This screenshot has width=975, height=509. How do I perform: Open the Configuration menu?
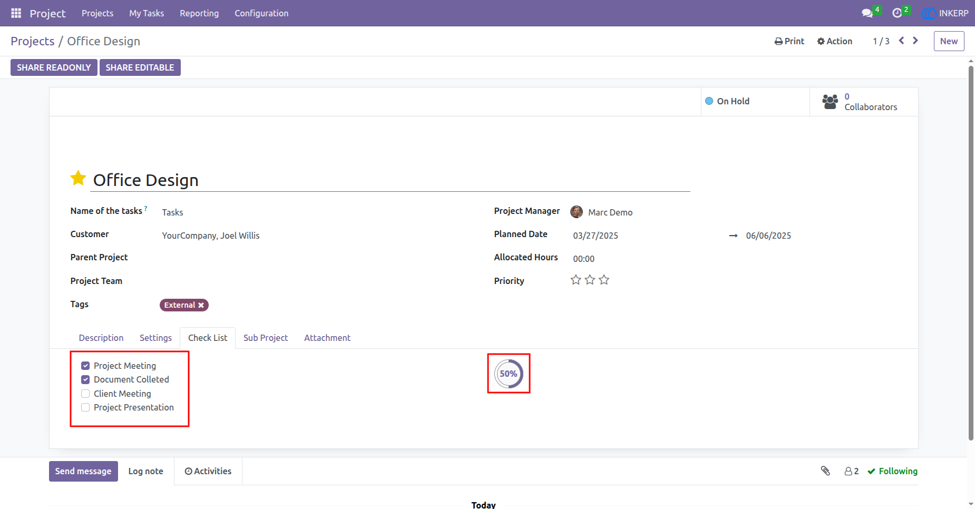(261, 13)
